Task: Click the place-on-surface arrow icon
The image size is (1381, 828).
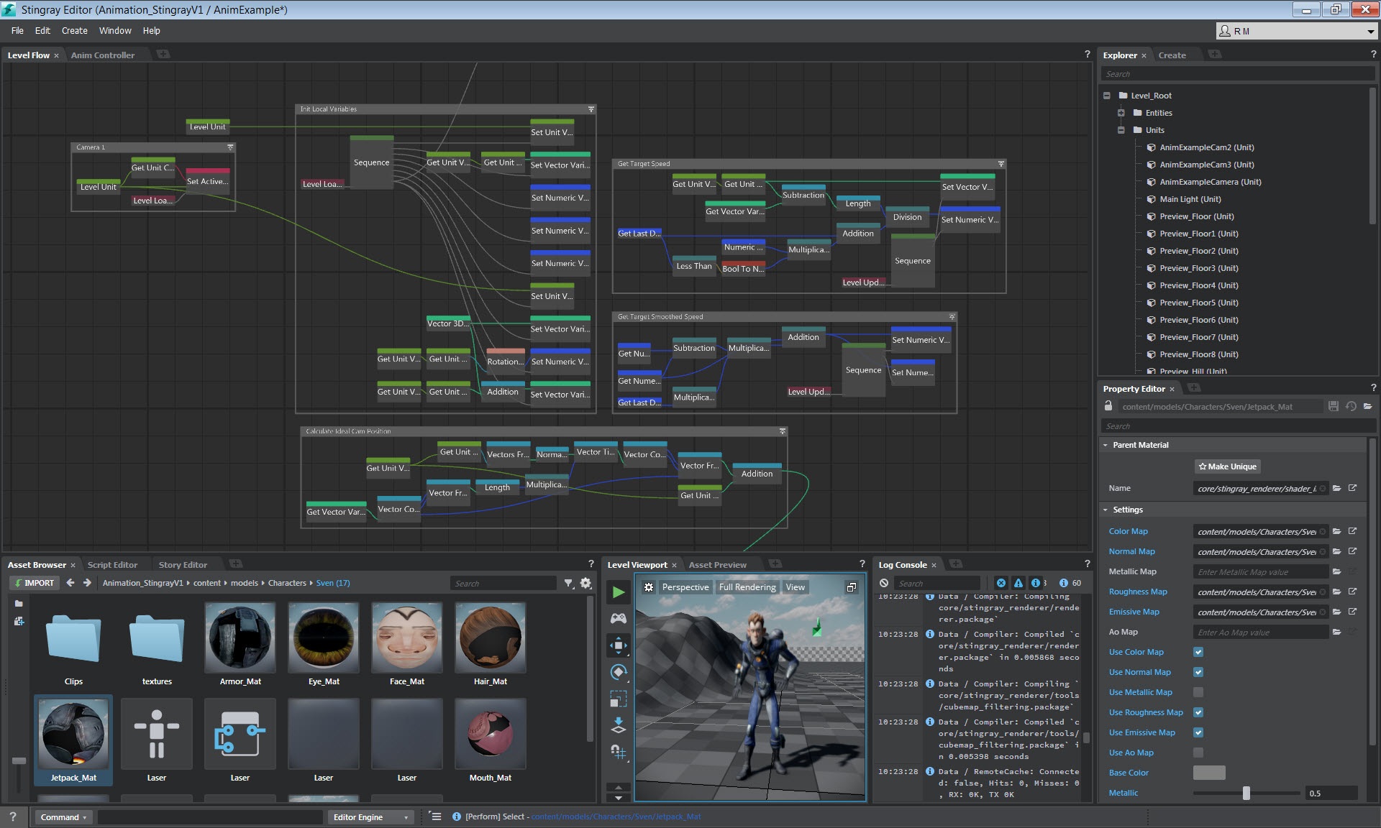Action: pyautogui.click(x=618, y=725)
